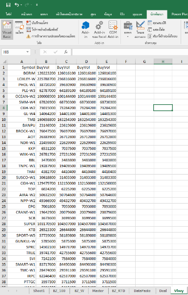Select cell containing GUNKUL-W
Image resolution: width=188 pixels, height=295 pixels.
click(x=22, y=241)
